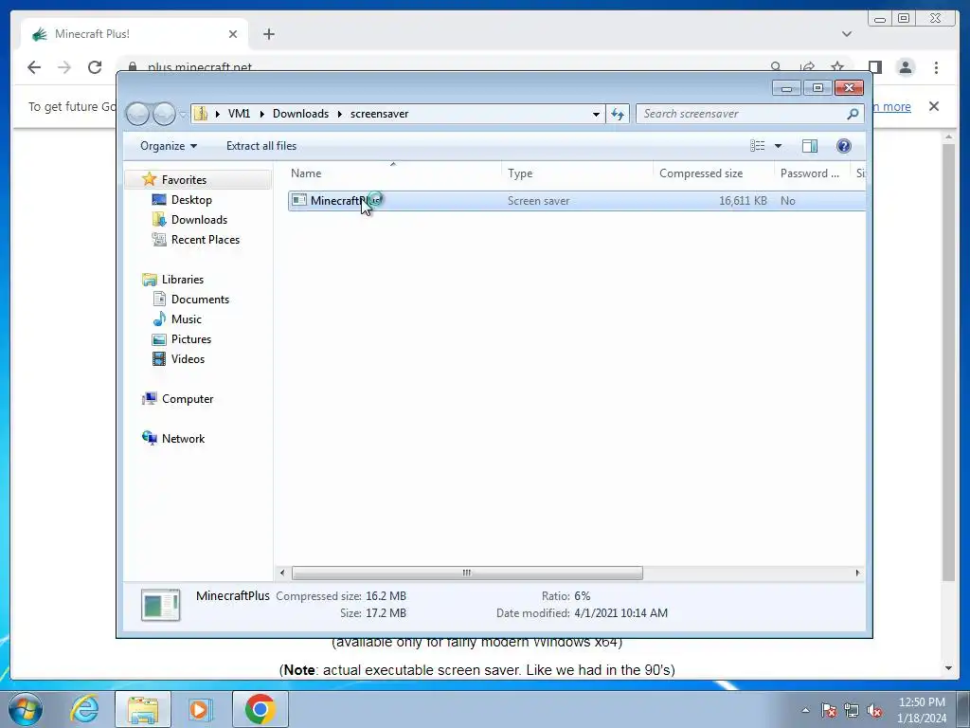Click screensaver in the breadcrumb path
The height and width of the screenshot is (728, 970).
pos(379,114)
